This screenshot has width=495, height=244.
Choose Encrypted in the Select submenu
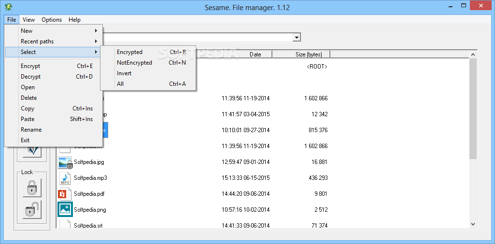click(x=148, y=52)
